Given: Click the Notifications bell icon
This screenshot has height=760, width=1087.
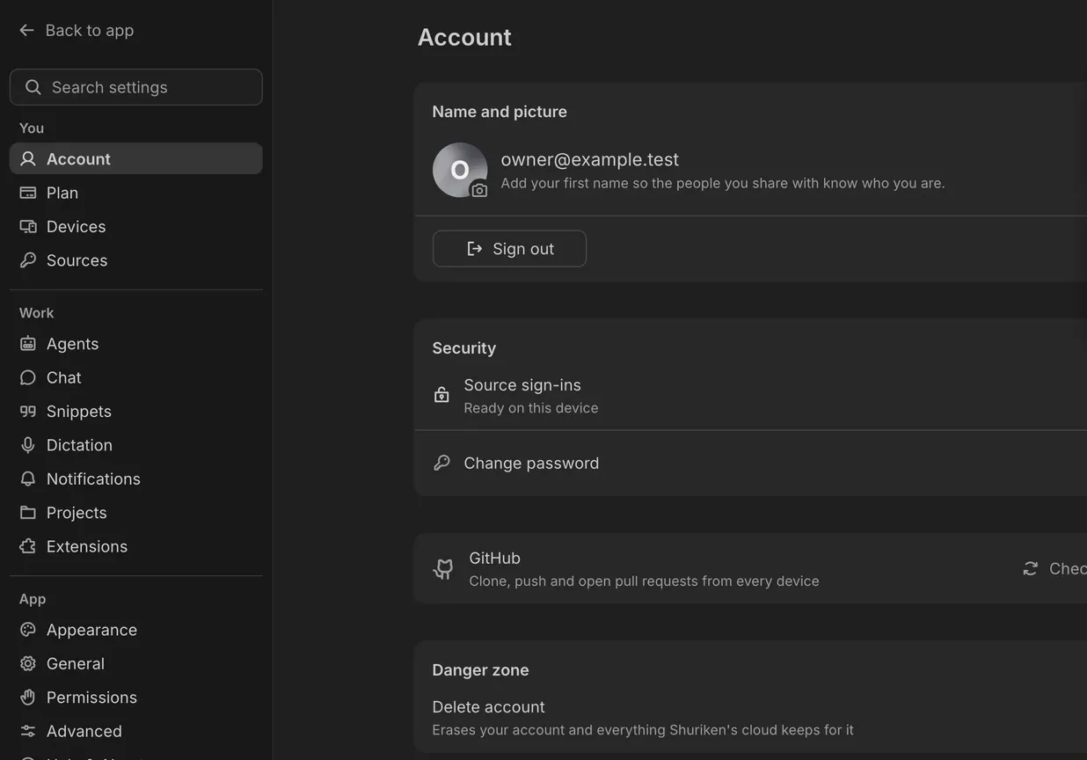Looking at the screenshot, I should [28, 479].
